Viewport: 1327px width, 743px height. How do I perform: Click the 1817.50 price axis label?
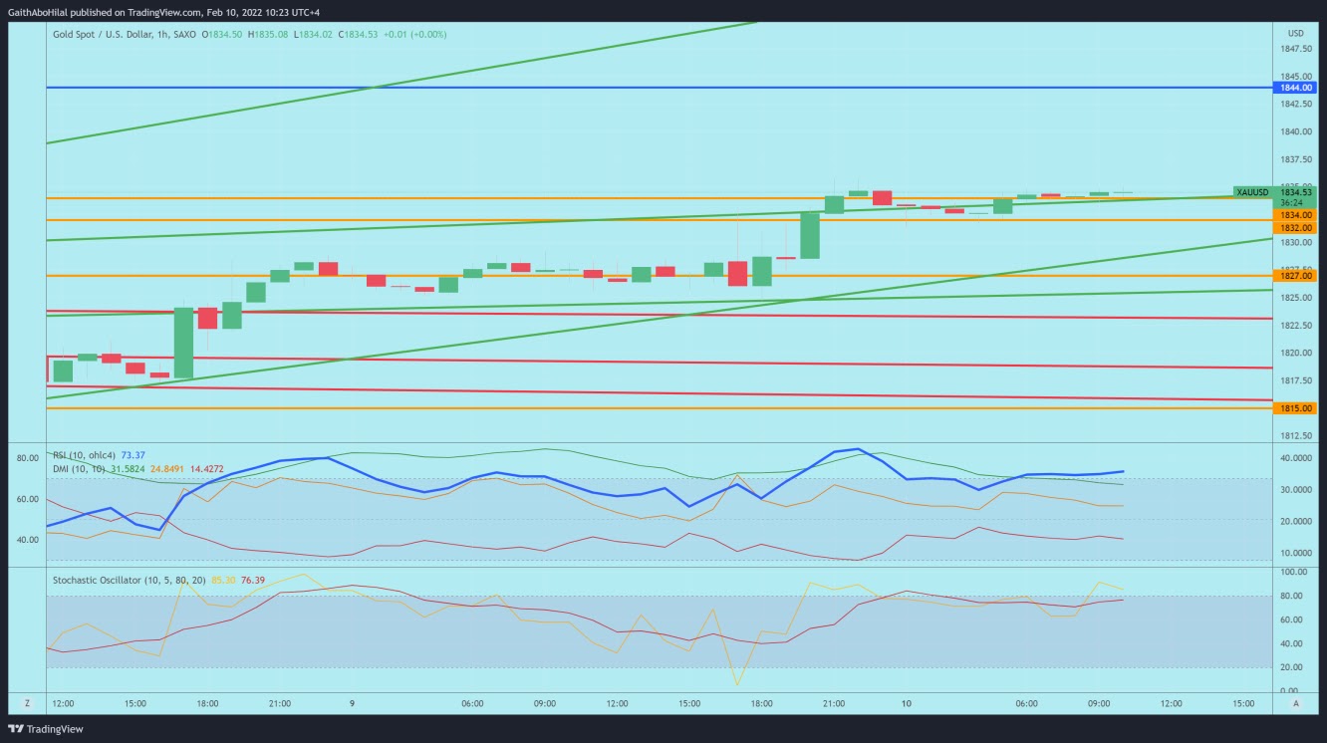(1294, 380)
